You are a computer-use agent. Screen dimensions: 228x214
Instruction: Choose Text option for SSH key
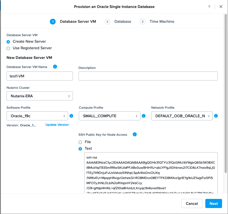coord(80,149)
